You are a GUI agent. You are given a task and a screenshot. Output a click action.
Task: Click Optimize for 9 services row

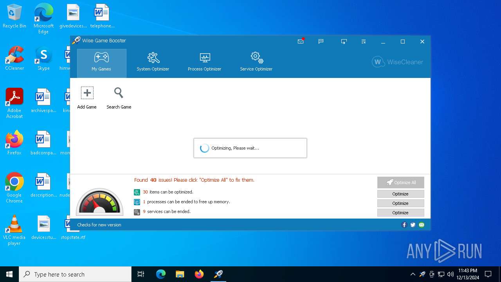(x=400, y=213)
